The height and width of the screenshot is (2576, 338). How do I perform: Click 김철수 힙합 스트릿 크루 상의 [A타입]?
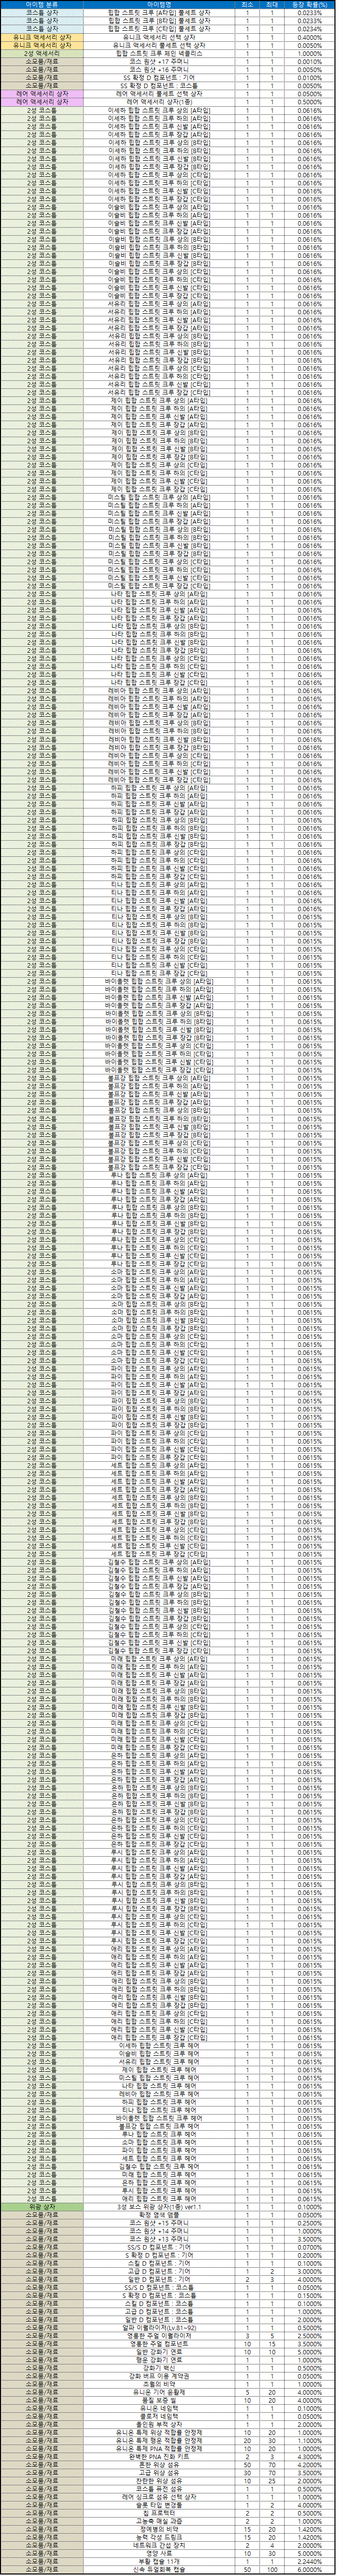pyautogui.click(x=160, y=1562)
